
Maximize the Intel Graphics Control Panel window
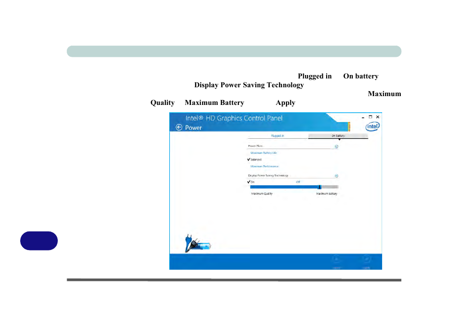[370, 117]
